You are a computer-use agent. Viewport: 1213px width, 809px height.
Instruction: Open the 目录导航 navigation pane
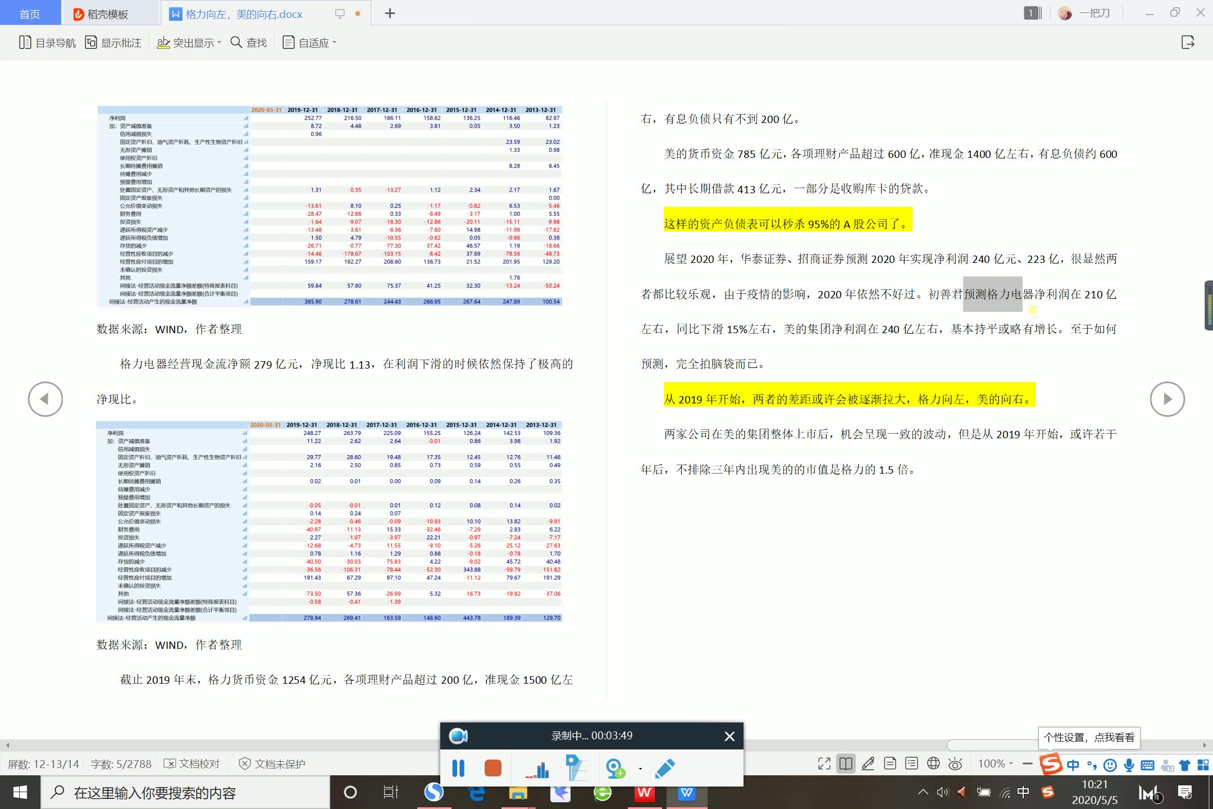(x=47, y=43)
